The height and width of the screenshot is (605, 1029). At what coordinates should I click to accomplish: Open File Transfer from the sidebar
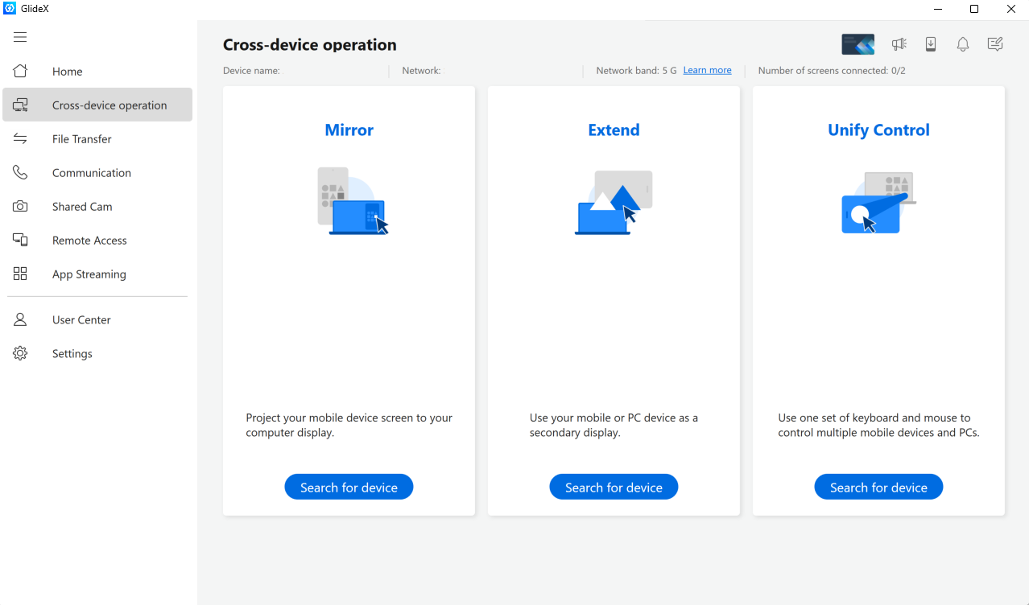(x=82, y=138)
